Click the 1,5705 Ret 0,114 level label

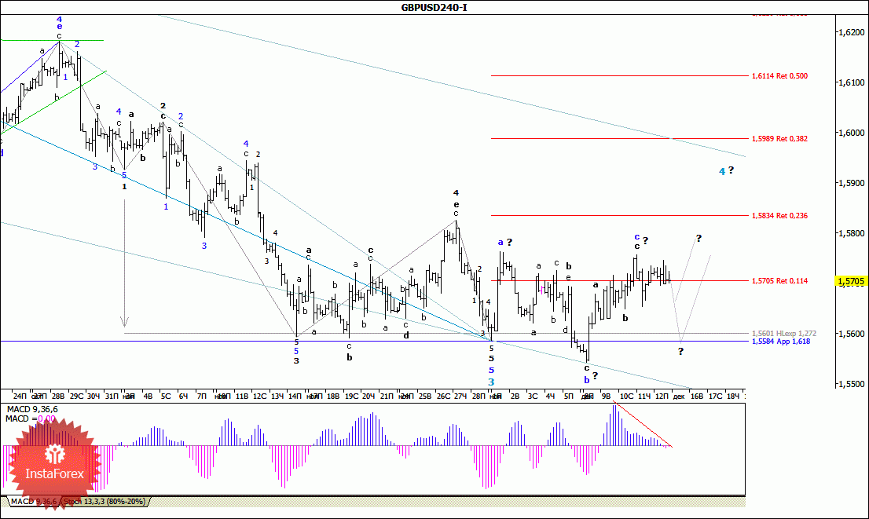pos(779,280)
